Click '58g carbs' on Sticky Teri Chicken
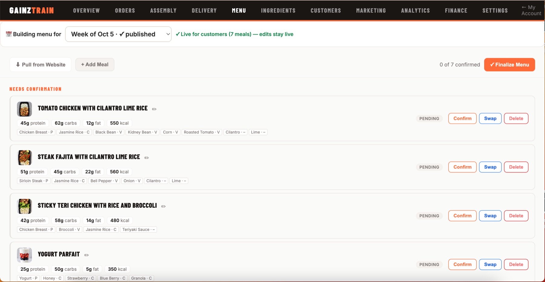 66,220
